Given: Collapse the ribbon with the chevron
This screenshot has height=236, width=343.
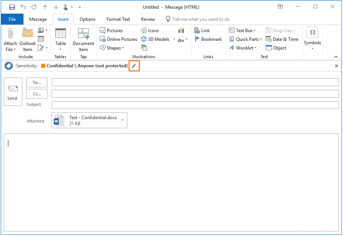Looking at the screenshot, I should [336, 57].
